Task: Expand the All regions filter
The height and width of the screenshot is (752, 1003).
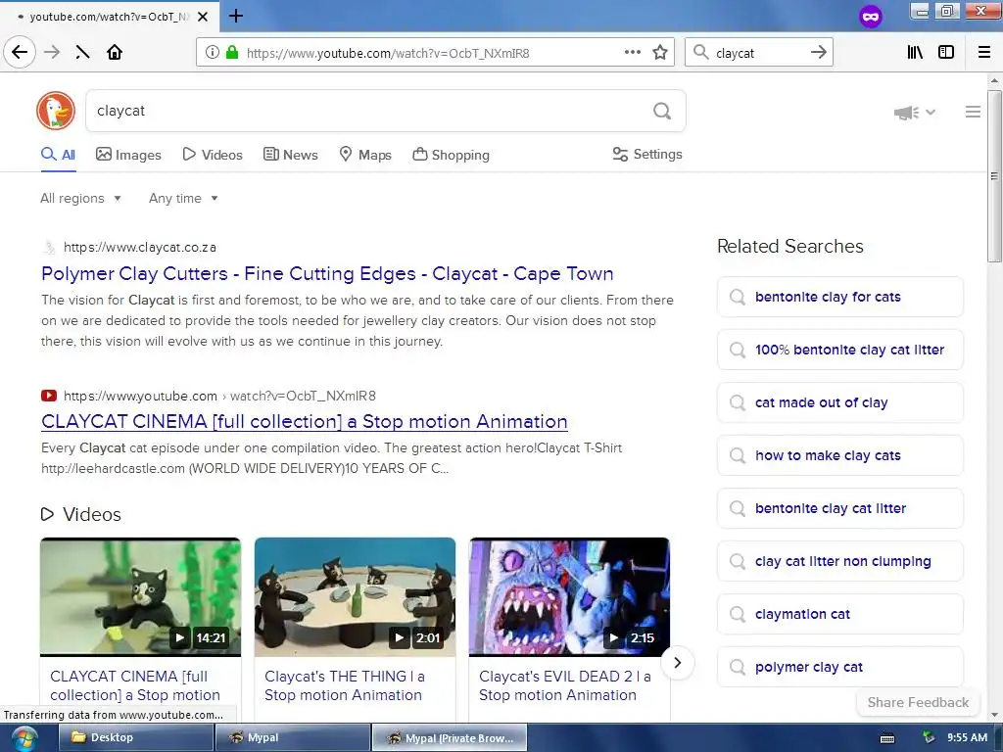Action: pyautogui.click(x=80, y=198)
